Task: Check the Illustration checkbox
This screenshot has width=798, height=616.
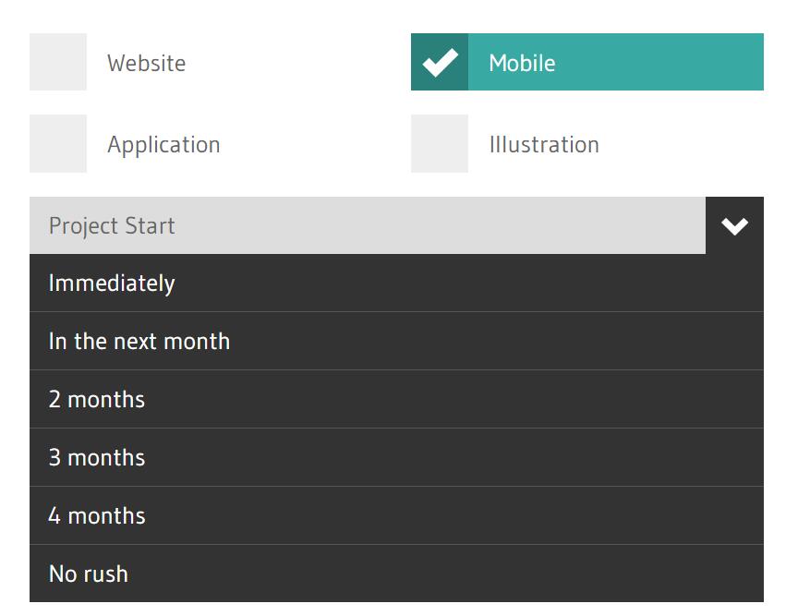Action: coord(440,143)
